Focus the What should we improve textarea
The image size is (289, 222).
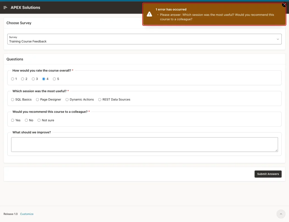(x=144, y=145)
